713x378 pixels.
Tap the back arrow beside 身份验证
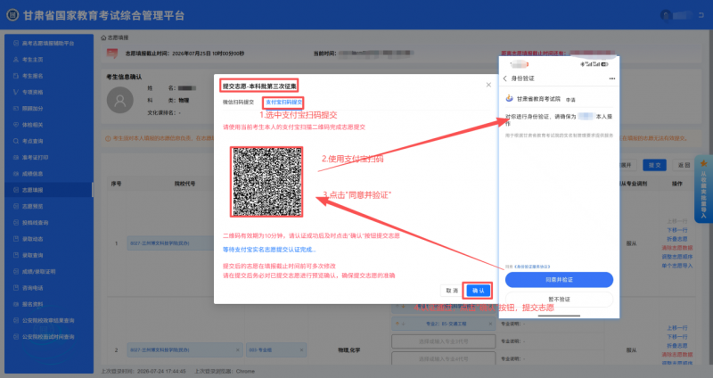coord(505,78)
